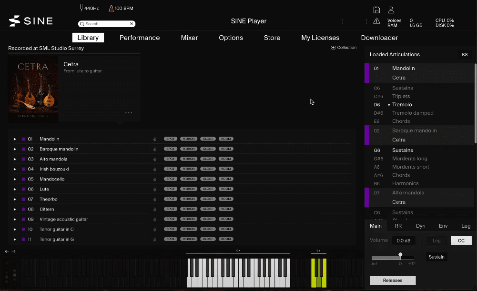Toggle the RIBBON mic for Irish bouzouki
Screen dimensions: 477x291
[189, 169]
